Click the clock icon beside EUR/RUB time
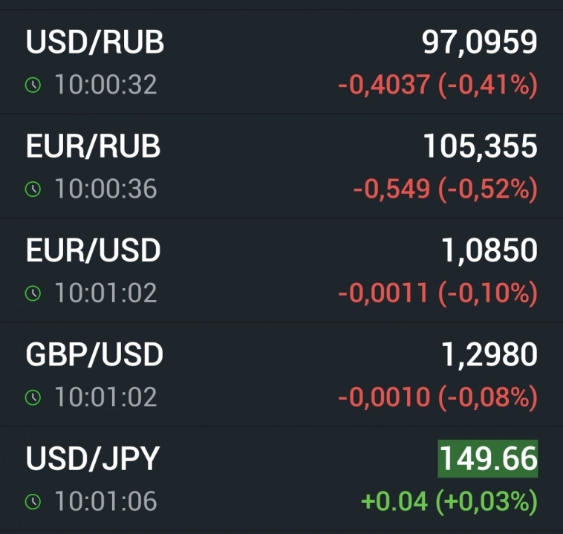Screen dimensions: 563x534 point(33,189)
